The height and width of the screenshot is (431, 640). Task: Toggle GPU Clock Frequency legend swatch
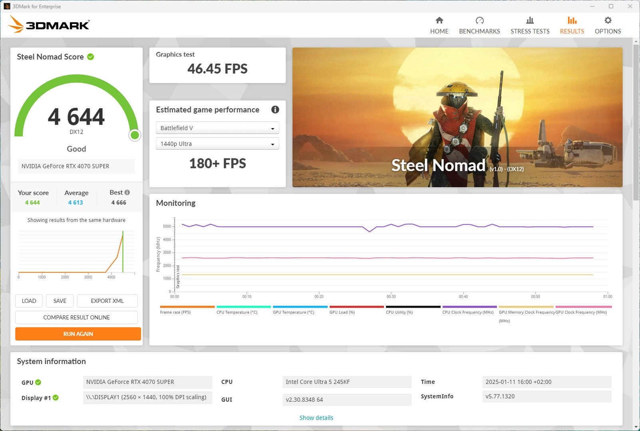(583, 307)
